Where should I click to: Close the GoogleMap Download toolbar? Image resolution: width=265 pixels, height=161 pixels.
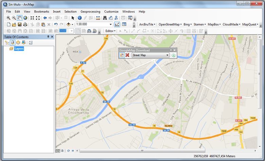[x=175, y=50]
